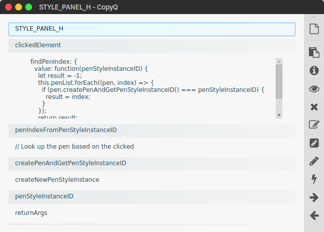324x232 pixels.
Task: Open item info via the info icon
Action: point(314,71)
